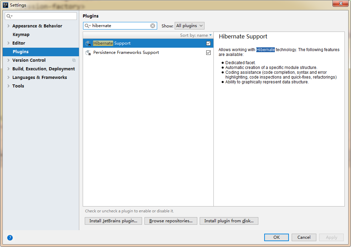Clear the hibernate plugin search text

click(153, 26)
